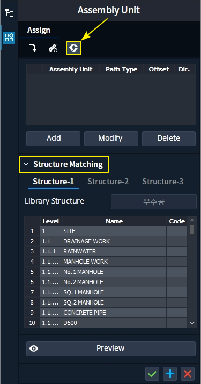This screenshot has width=201, height=384.
Task: Open the Library Structure 우수공 selector
Action: pyautogui.click(x=154, y=202)
